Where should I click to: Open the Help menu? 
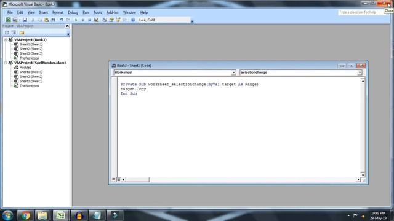144,12
